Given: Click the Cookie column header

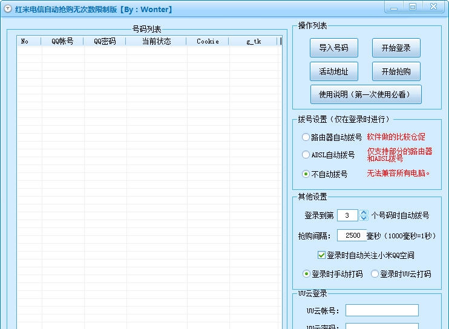Looking at the screenshot, I should coord(208,41).
